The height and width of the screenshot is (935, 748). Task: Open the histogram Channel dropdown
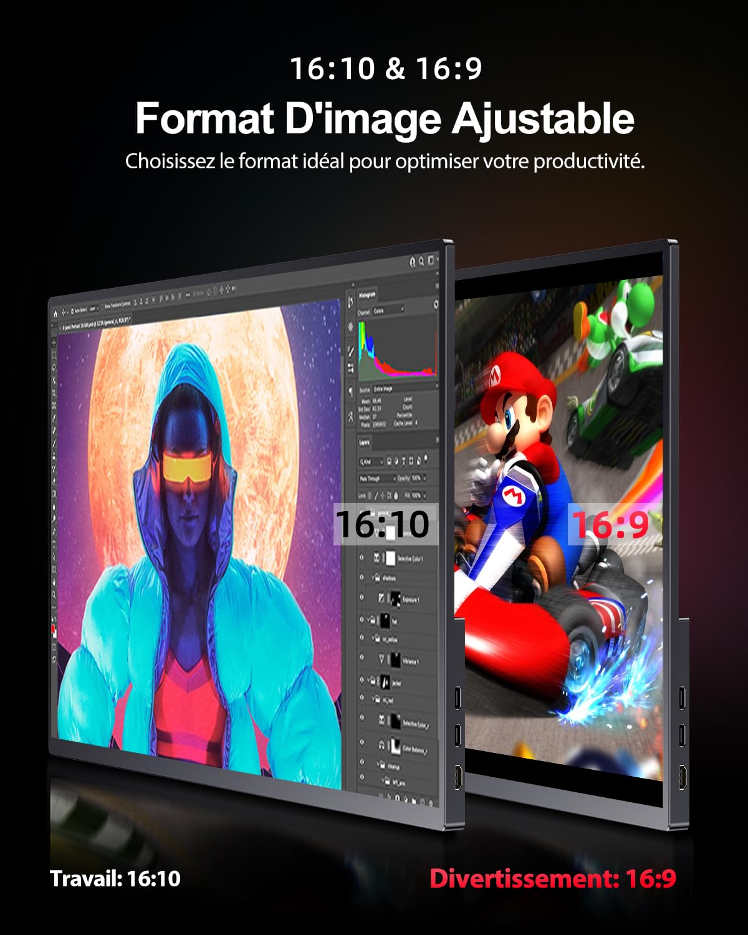pos(388,310)
